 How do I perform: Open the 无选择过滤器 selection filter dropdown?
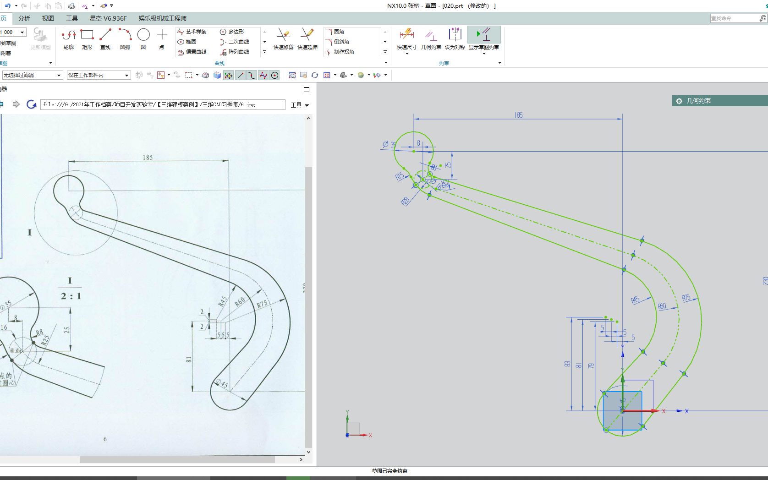click(32, 75)
